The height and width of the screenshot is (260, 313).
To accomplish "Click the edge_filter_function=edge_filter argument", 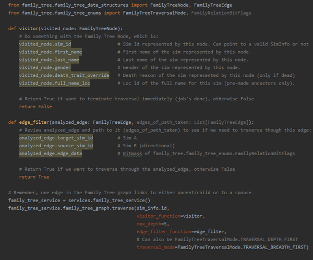I will pyautogui.click(x=181, y=231).
